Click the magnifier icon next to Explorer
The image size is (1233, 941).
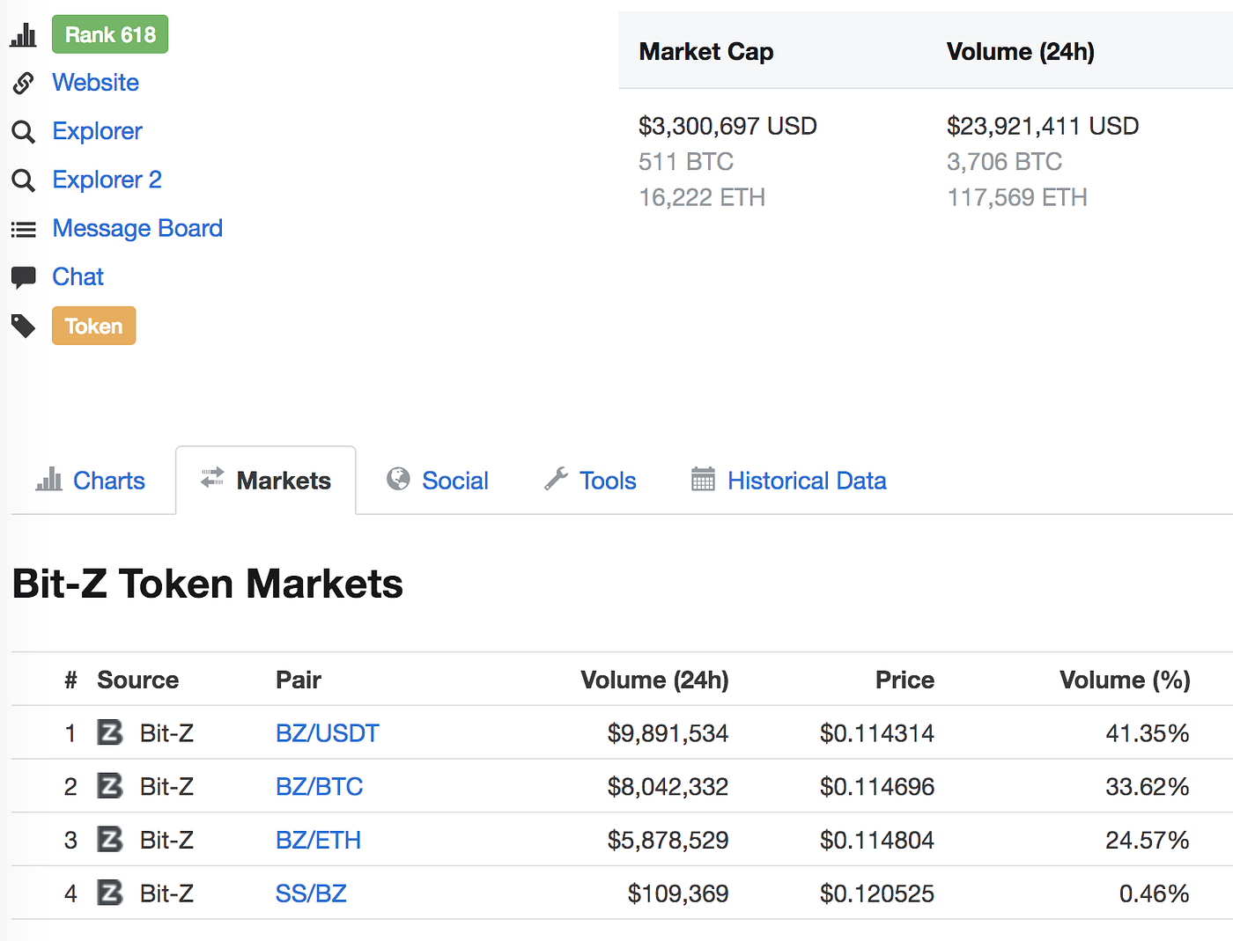pos(24,132)
